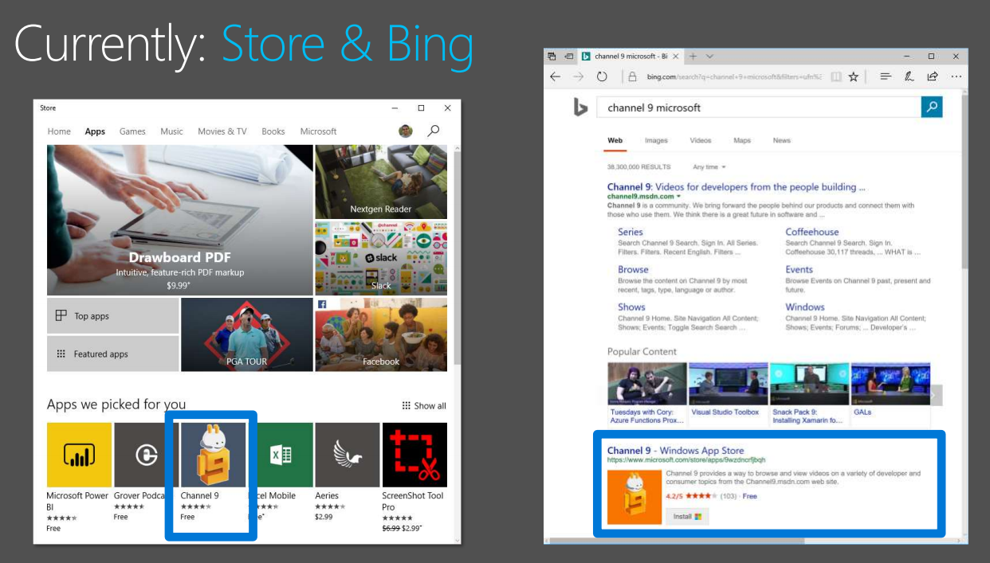Open Channel 9: Videos for developers link
The image size is (990, 563).
click(x=737, y=187)
